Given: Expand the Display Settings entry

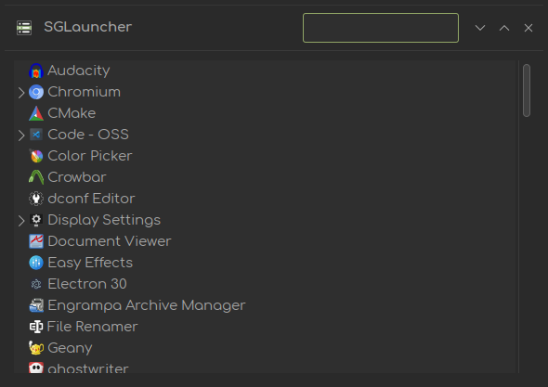Looking at the screenshot, I should (x=21, y=220).
